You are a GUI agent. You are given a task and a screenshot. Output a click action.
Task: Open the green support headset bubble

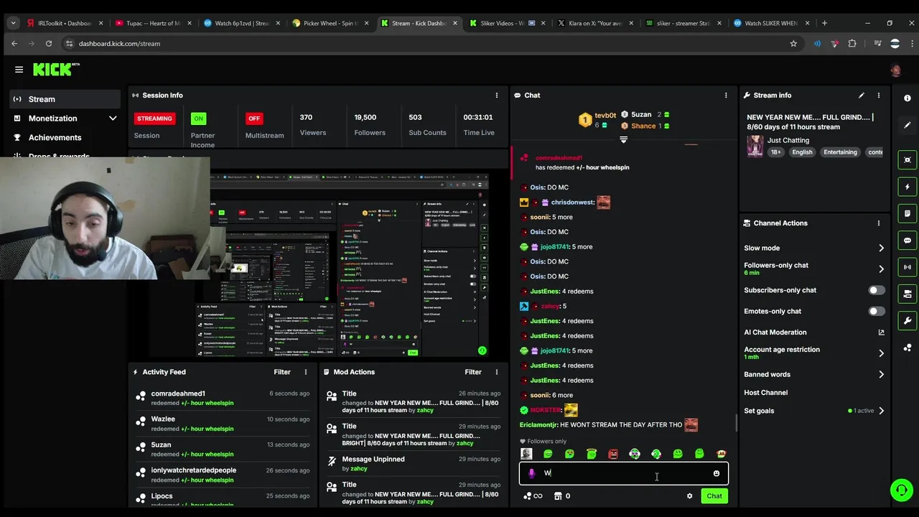coord(900,490)
